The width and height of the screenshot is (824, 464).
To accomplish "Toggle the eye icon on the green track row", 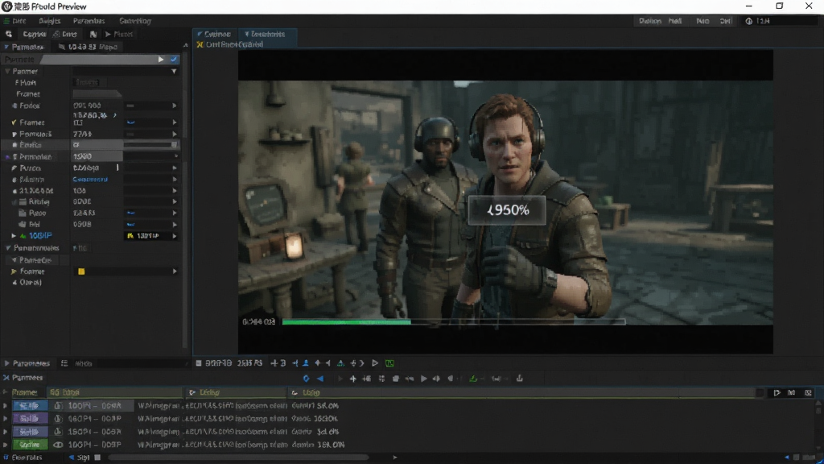I will [58, 445].
